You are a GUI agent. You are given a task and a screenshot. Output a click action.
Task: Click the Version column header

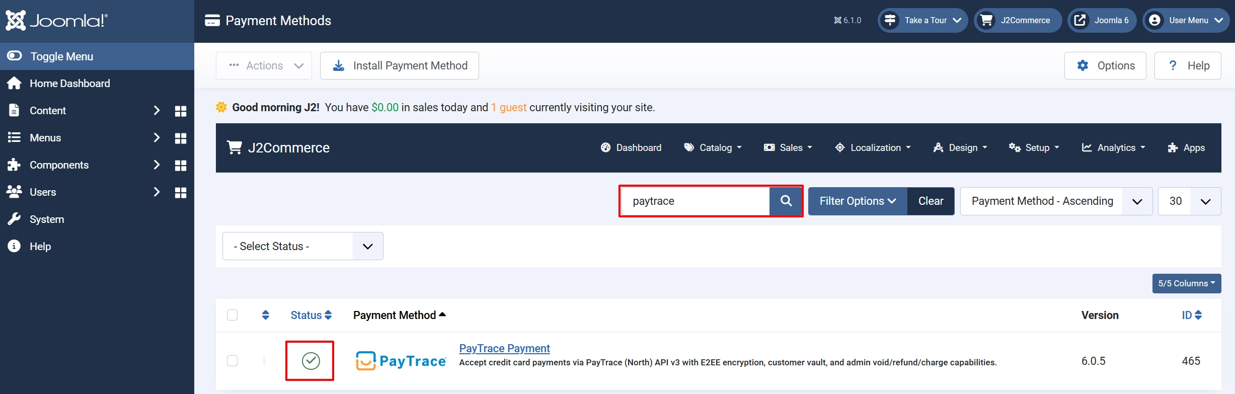pos(1100,315)
